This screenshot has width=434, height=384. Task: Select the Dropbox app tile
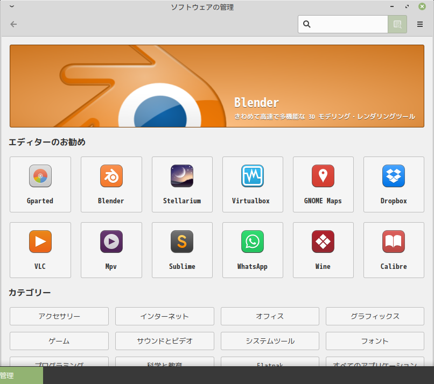click(394, 184)
